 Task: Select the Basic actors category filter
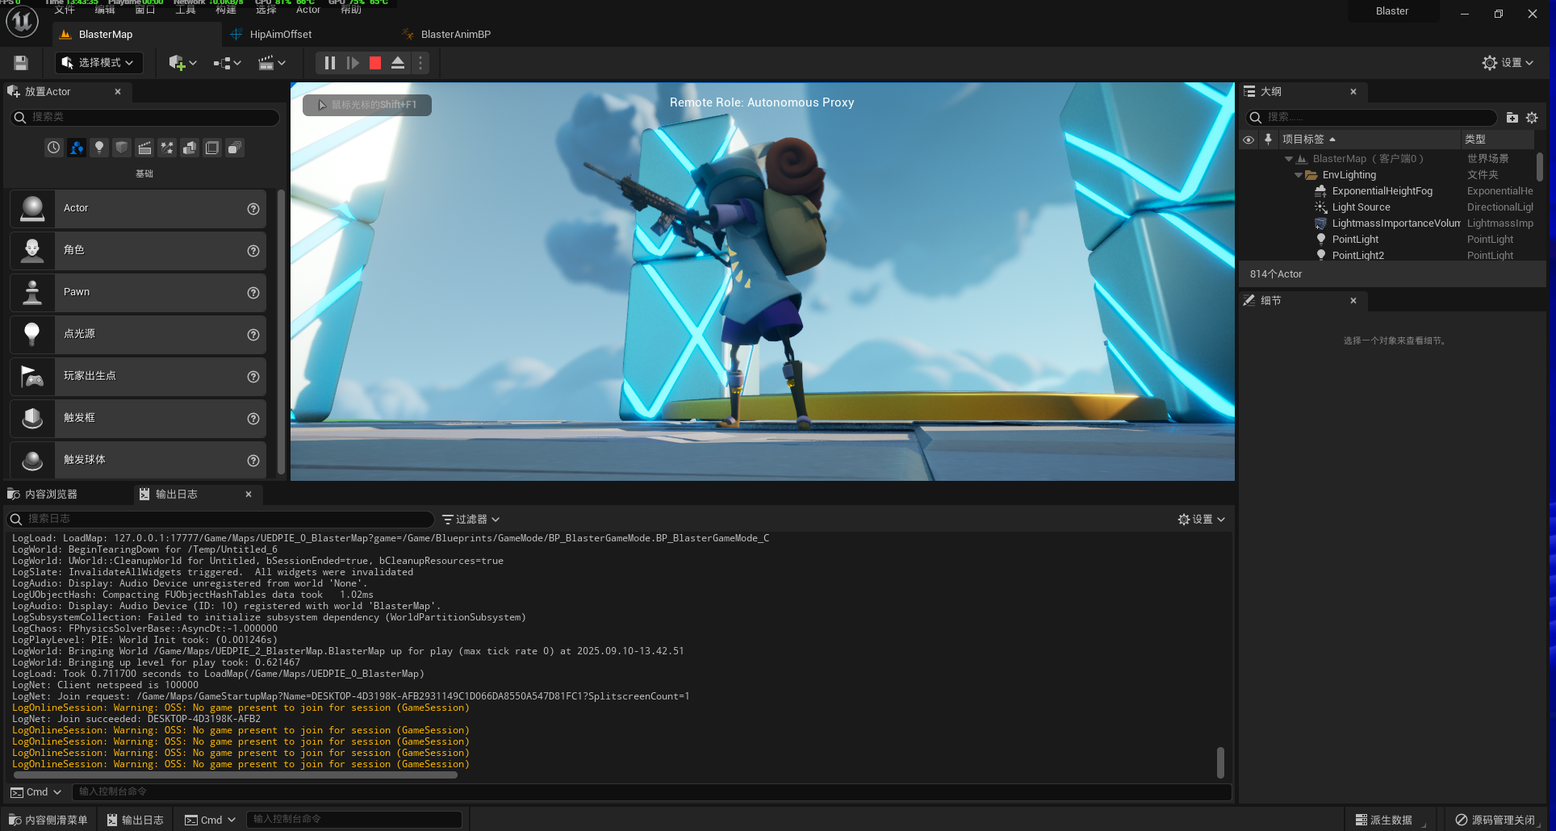tap(76, 148)
